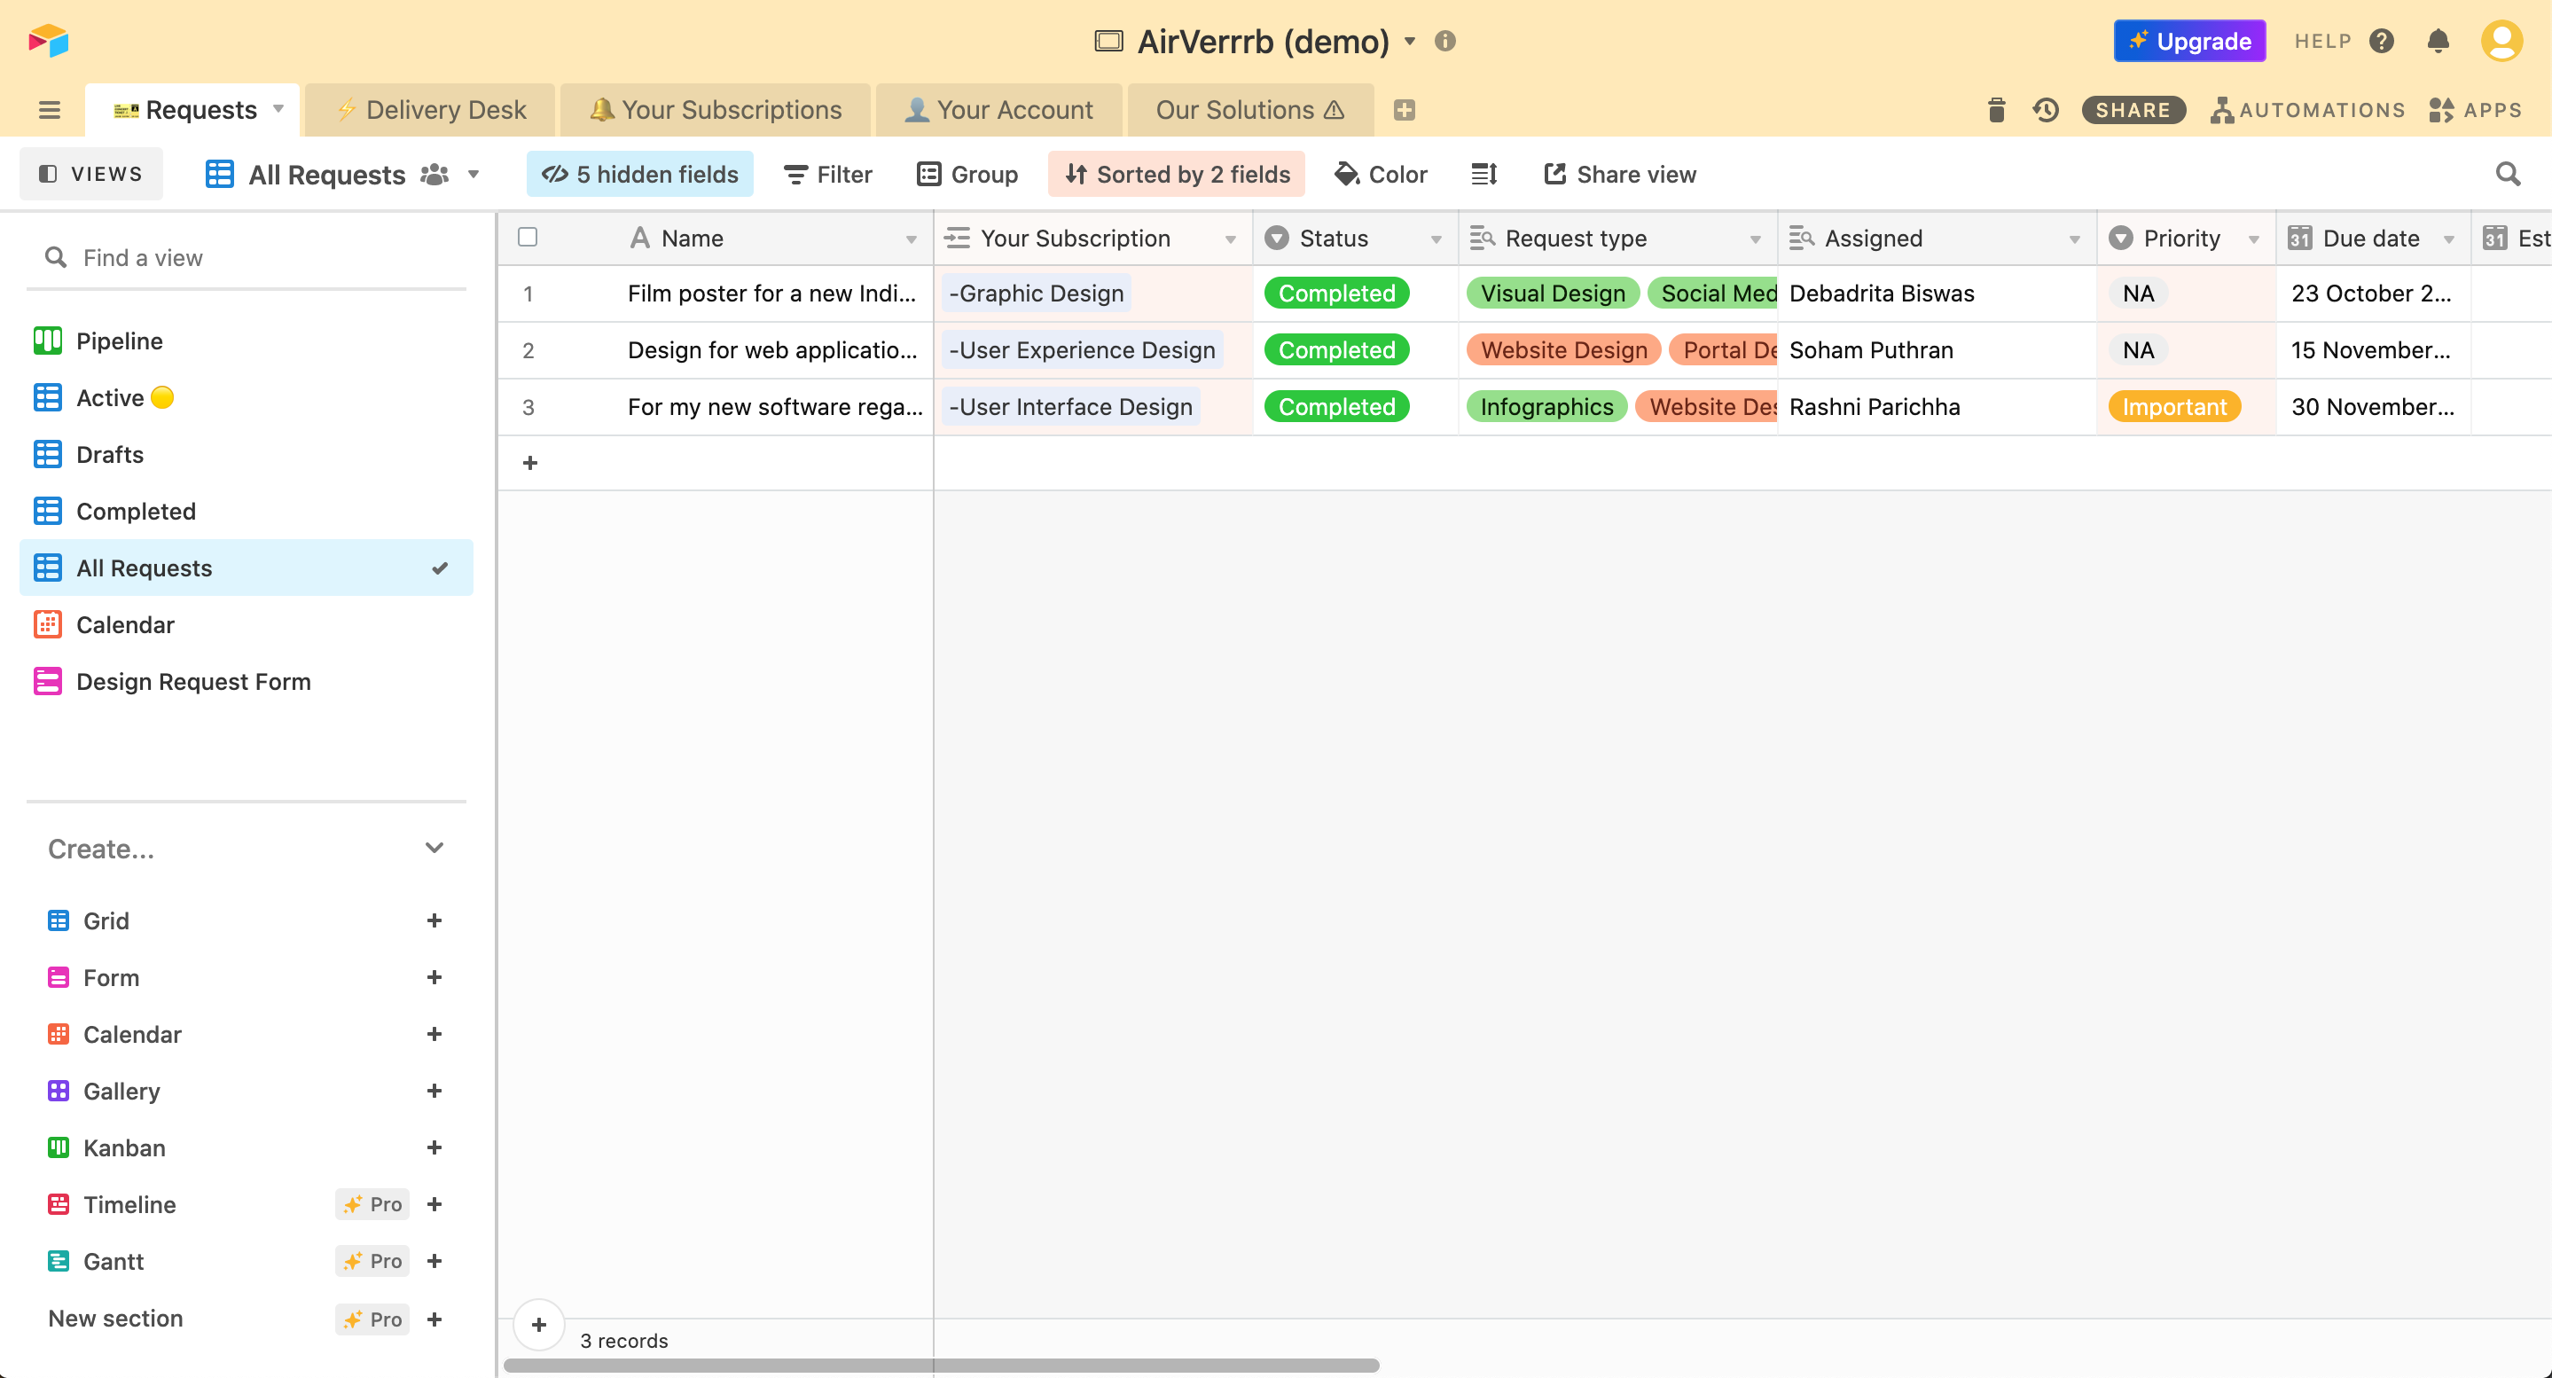Click the notifications bell icon
The image size is (2552, 1378).
pos(2438,41)
